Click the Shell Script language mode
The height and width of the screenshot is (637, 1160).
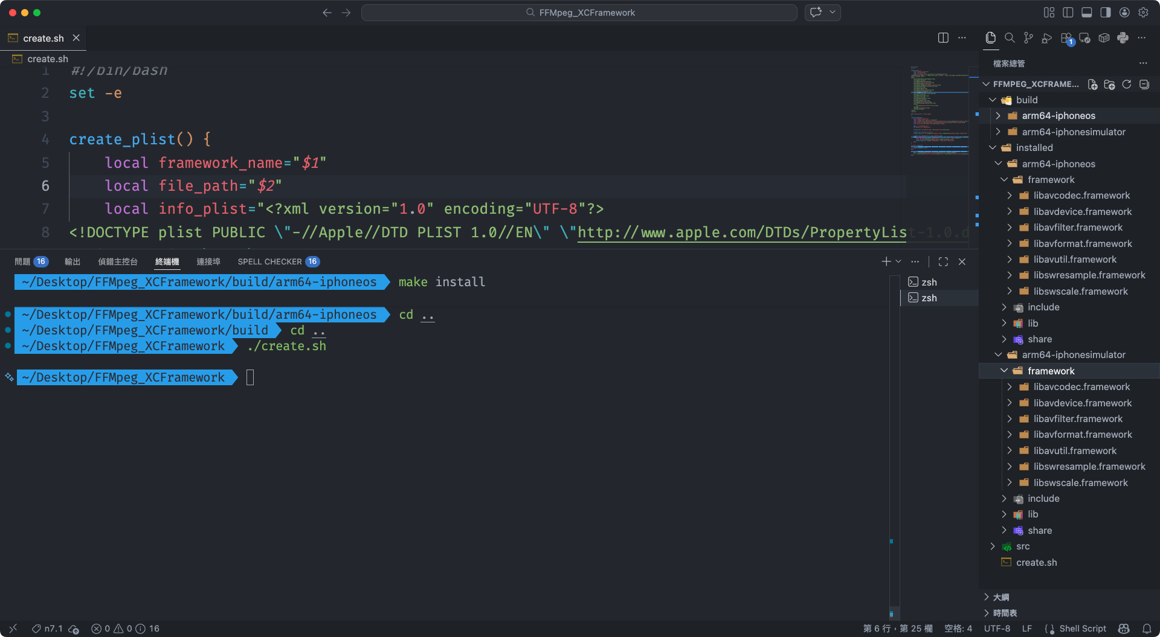click(1082, 629)
